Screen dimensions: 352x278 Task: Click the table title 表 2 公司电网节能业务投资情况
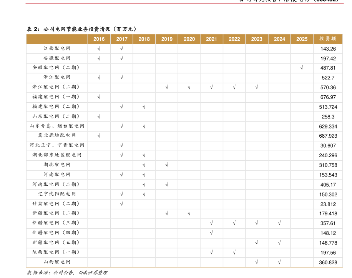[x=81, y=29]
